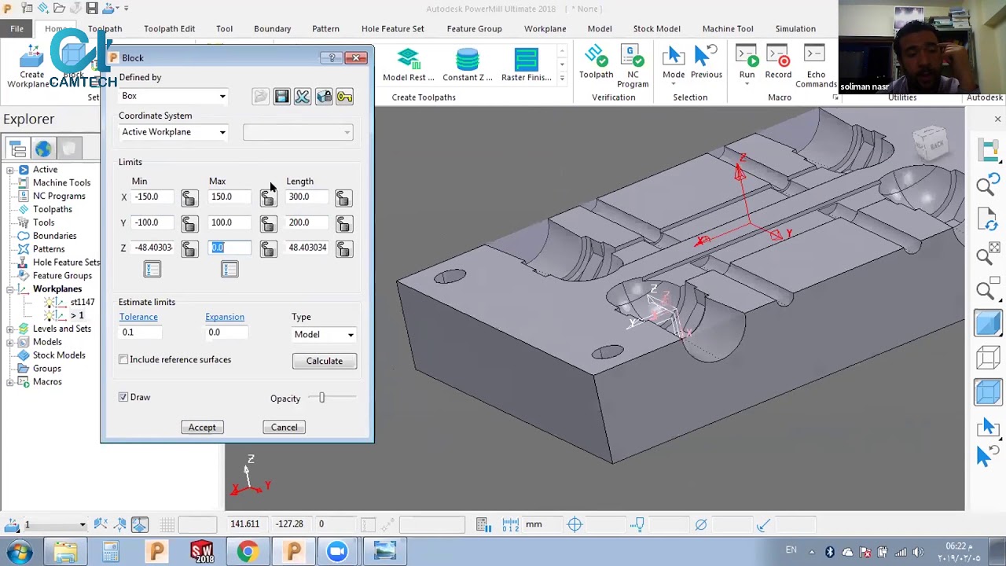Viewport: 1006px width, 566px height.
Task: Click the Z Max input field
Action: [x=231, y=248]
